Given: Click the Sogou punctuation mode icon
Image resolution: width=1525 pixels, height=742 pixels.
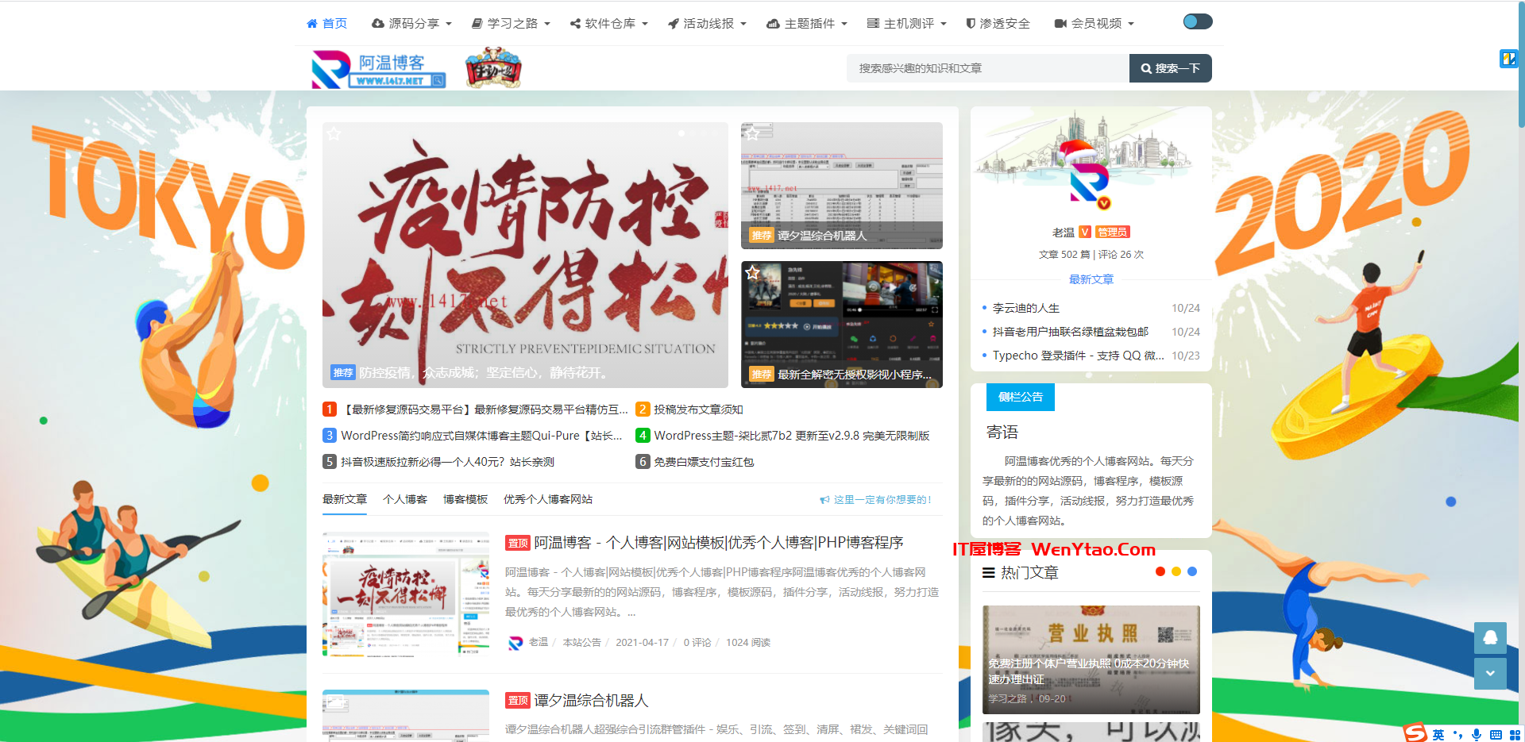Looking at the screenshot, I should point(1457,735).
